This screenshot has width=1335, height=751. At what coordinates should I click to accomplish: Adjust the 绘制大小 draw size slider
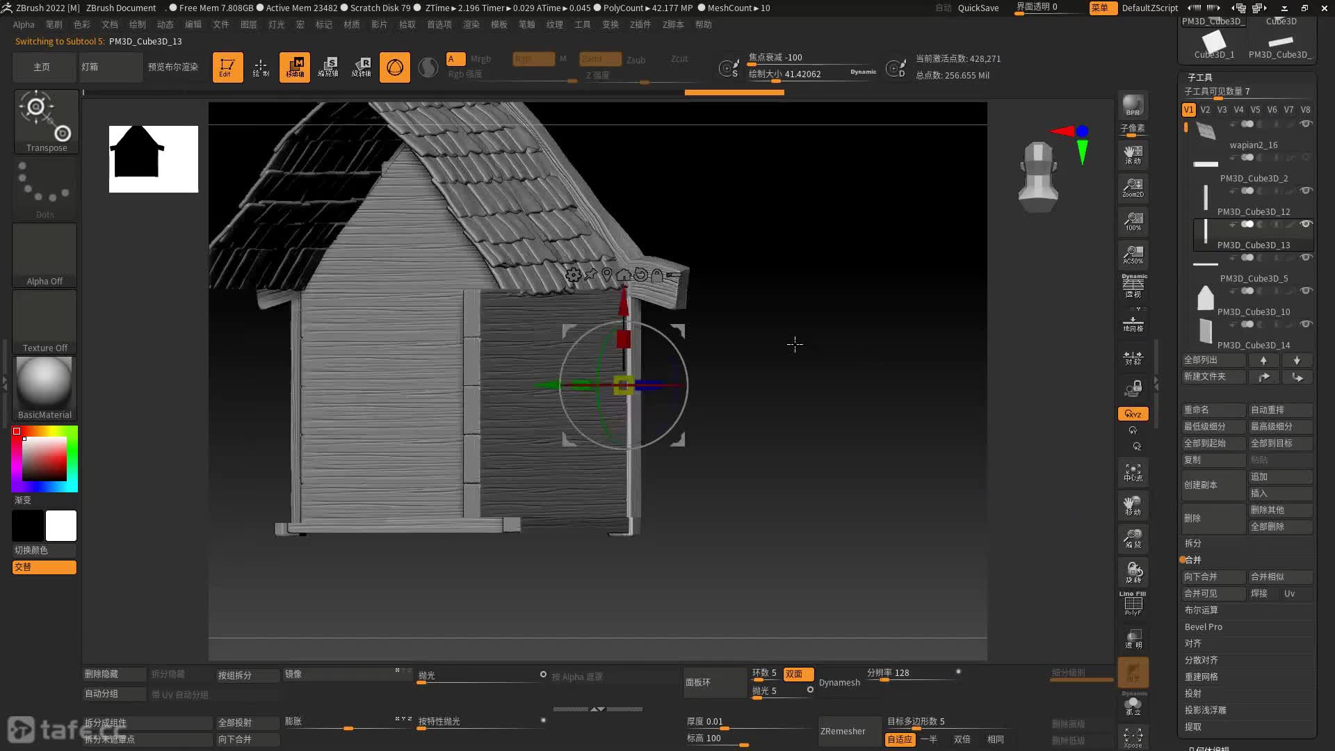[x=812, y=74]
